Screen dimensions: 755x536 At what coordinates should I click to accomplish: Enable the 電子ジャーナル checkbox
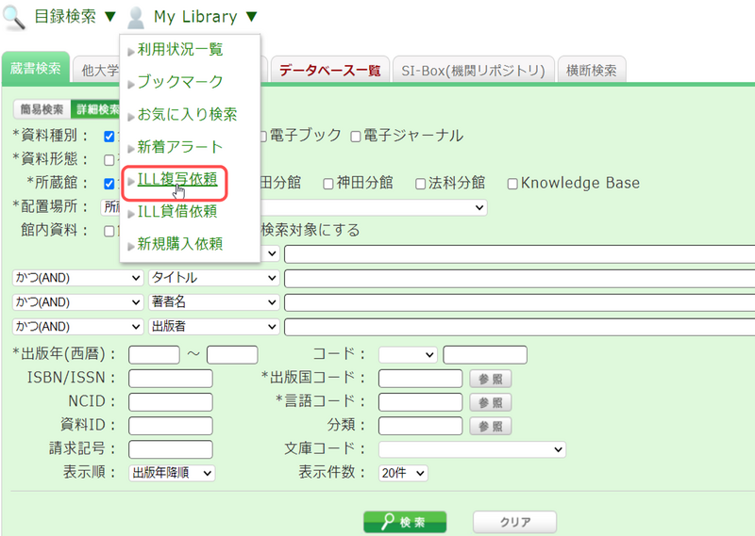pos(356,137)
